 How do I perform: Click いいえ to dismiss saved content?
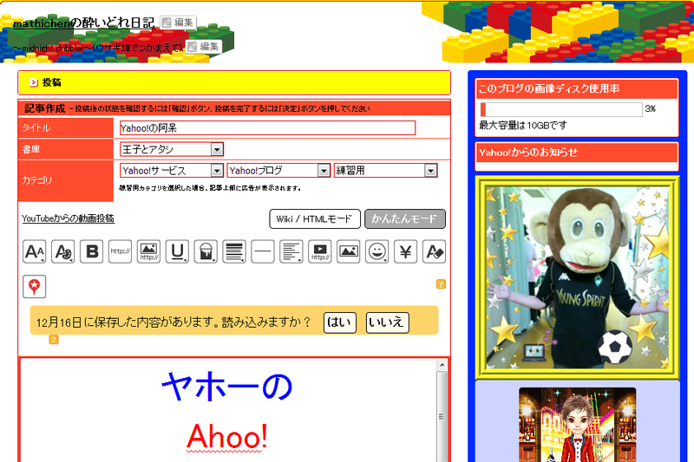[x=387, y=322]
